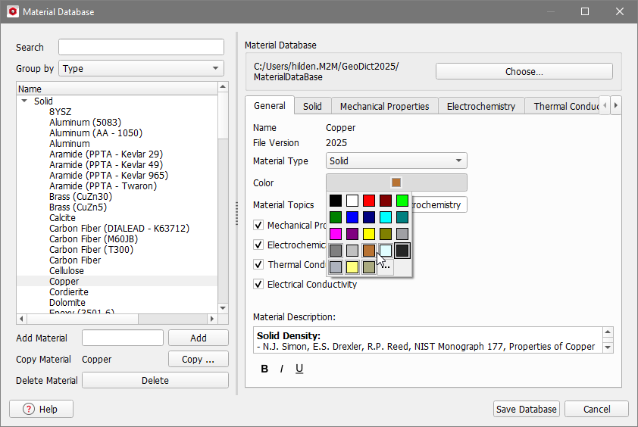Pick the teal color swatch
Image resolution: width=638 pixels, height=427 pixels.
[x=402, y=217]
